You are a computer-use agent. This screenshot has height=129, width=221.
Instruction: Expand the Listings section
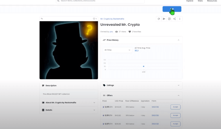178,85
